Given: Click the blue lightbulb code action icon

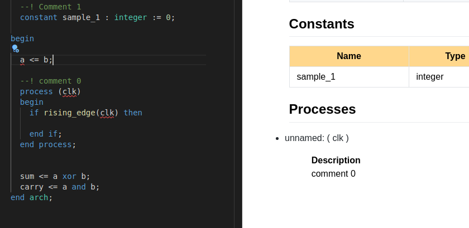Looking at the screenshot, I should click(x=15, y=48).
